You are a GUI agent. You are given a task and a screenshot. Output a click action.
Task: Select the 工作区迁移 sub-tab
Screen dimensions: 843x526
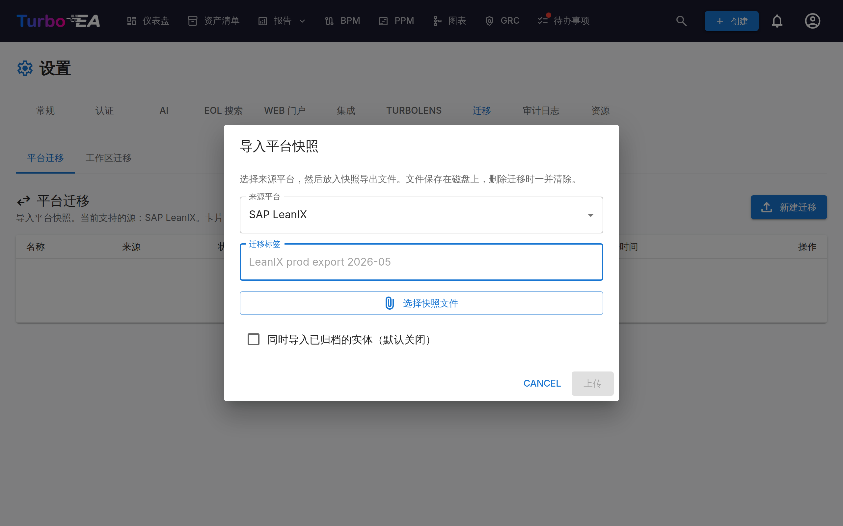109,158
